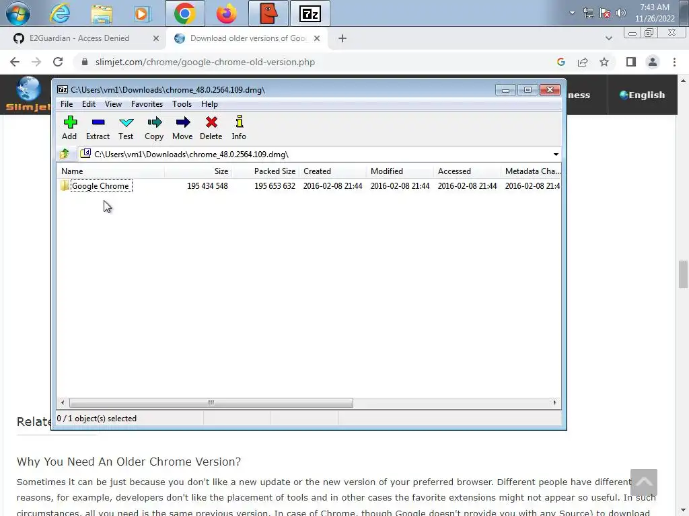Open Chrome side panel icon
Image resolution: width=689 pixels, height=516 pixels.
point(631,62)
